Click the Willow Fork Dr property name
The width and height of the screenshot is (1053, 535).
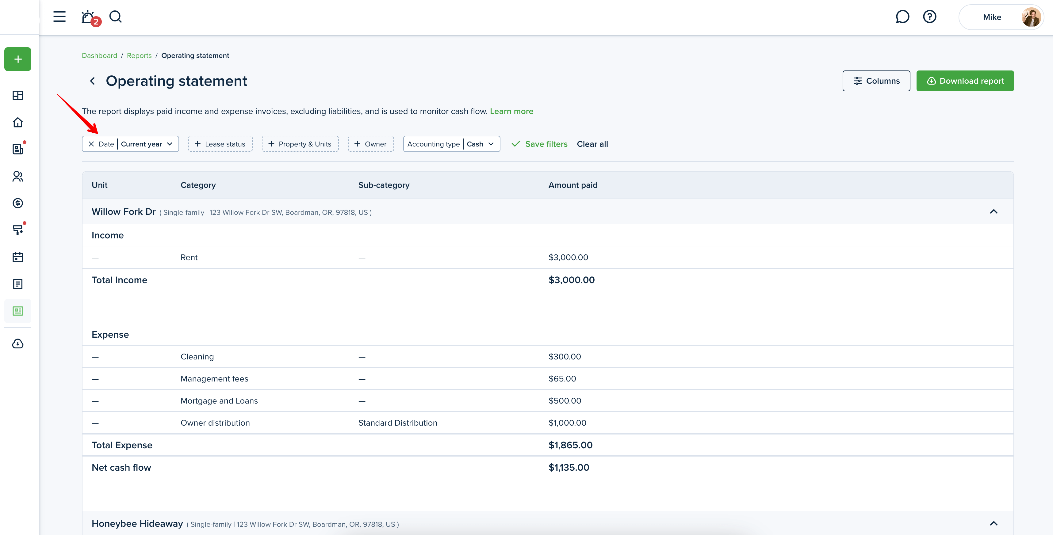tap(124, 211)
